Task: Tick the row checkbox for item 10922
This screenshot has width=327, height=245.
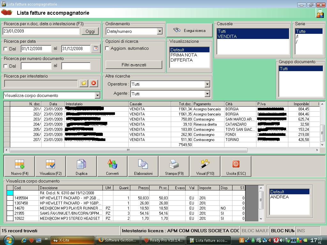Action: (x=10, y=218)
